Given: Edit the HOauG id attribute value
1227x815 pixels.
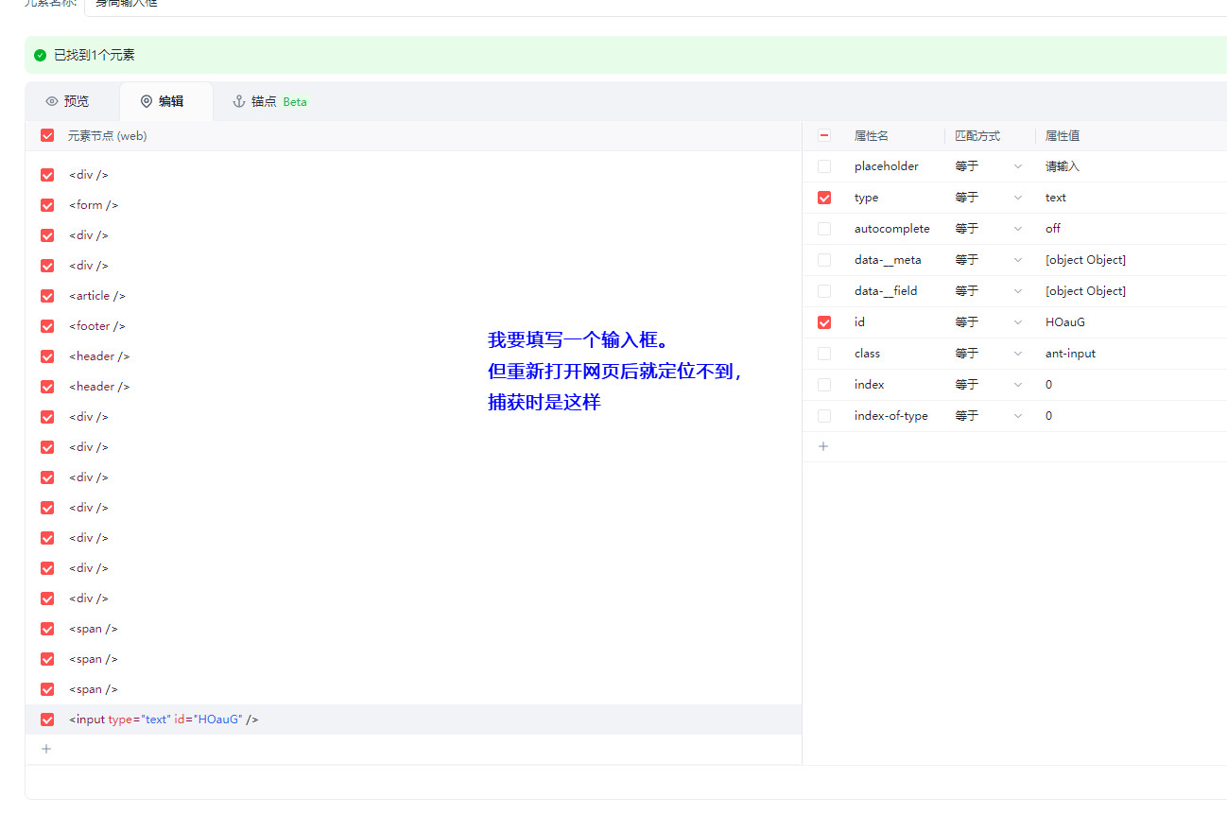Looking at the screenshot, I should click(1065, 322).
